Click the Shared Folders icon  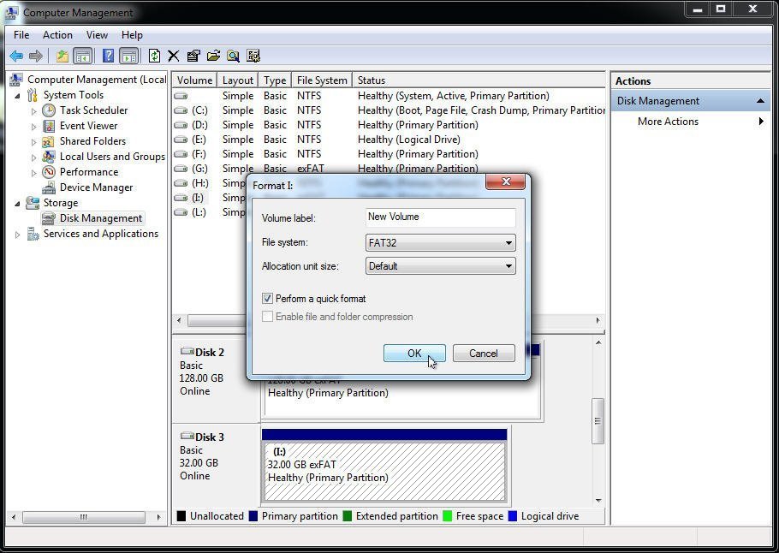[x=49, y=141]
